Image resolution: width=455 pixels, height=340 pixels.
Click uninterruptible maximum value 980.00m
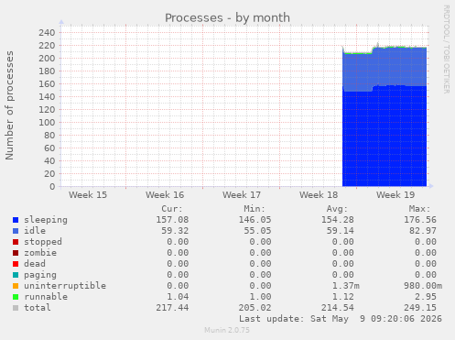[423, 286]
